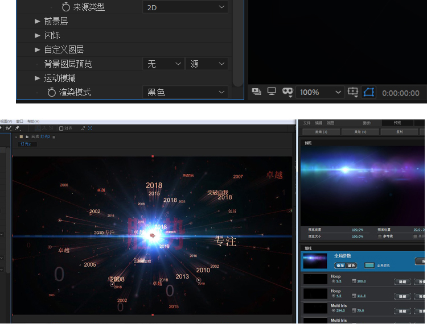Hide the second Hoop element
This screenshot has width=427, height=336.
pos(403,297)
